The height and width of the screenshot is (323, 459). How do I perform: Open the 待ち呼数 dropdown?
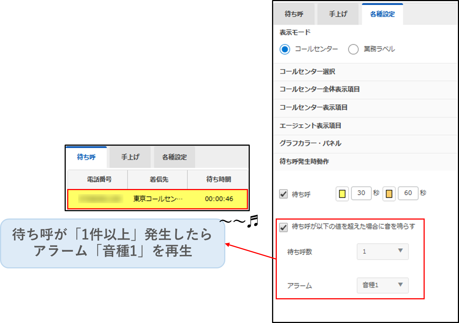382,252
